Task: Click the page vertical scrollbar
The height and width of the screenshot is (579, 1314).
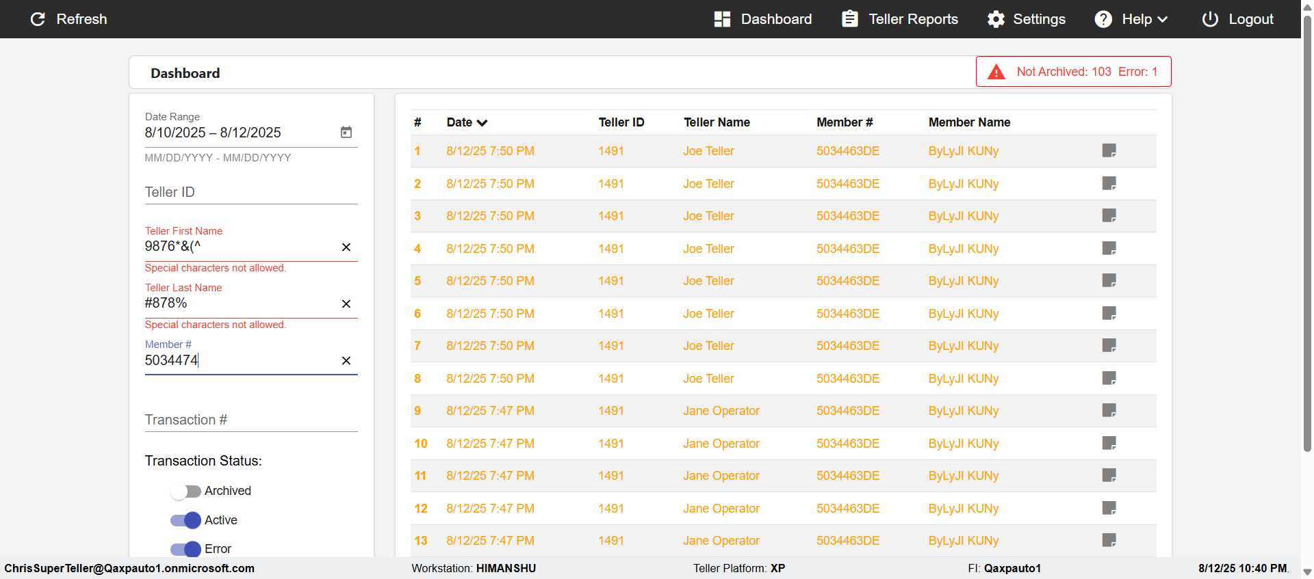Action: click(1307, 232)
